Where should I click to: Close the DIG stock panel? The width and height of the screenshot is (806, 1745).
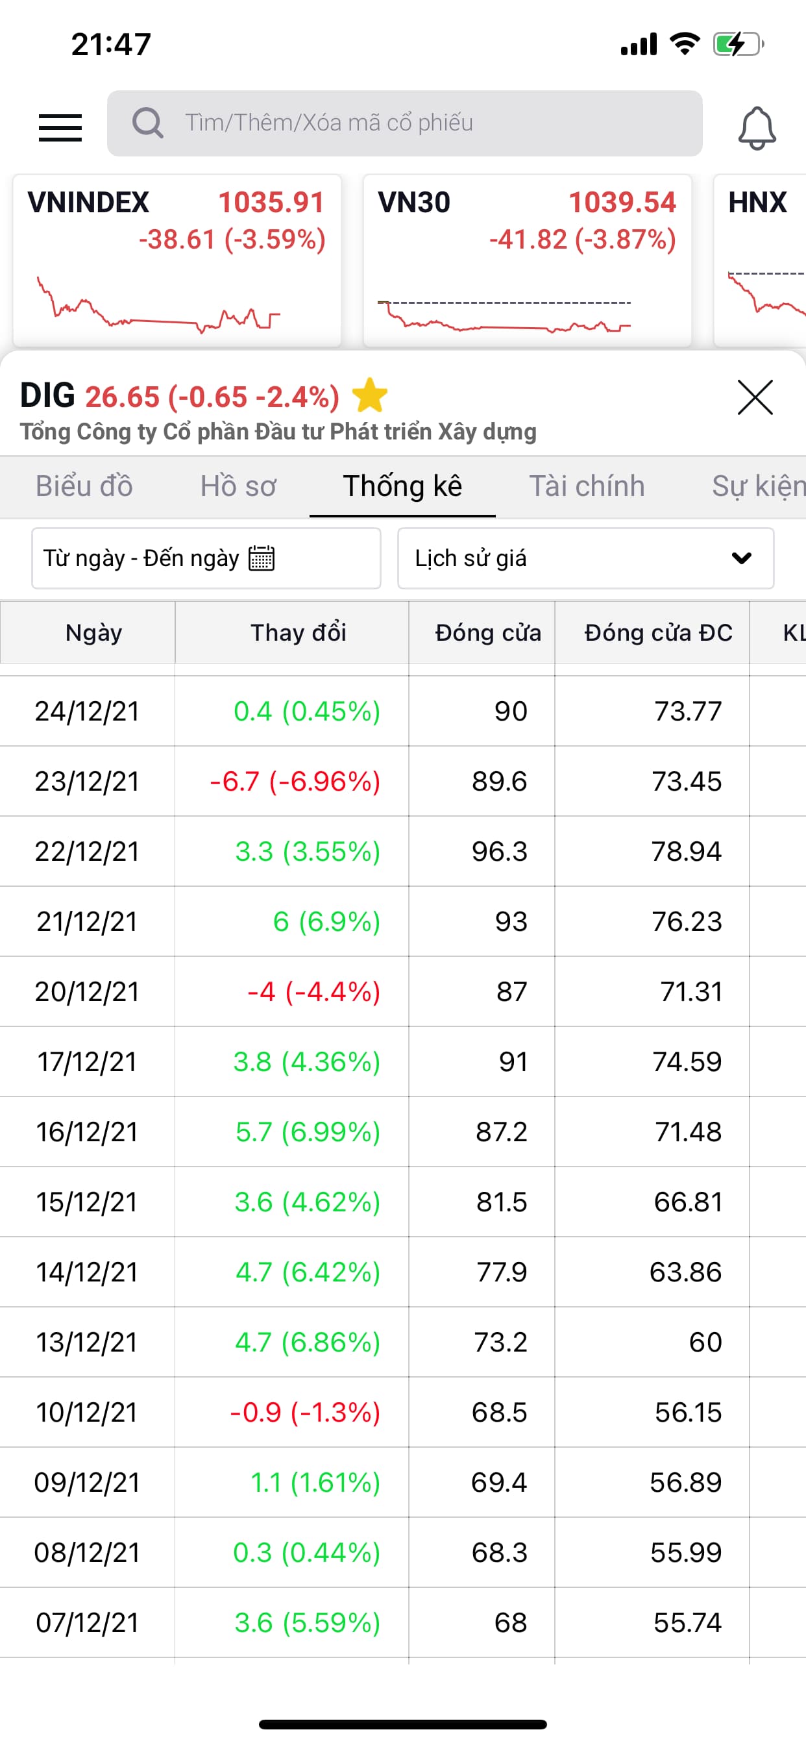click(755, 397)
